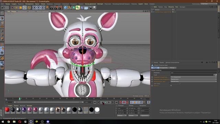Go to end of animation
This screenshot has height=124, width=220.
click(116, 102)
